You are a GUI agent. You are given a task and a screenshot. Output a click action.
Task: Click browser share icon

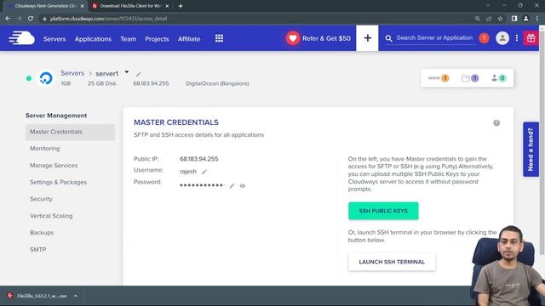(x=489, y=19)
